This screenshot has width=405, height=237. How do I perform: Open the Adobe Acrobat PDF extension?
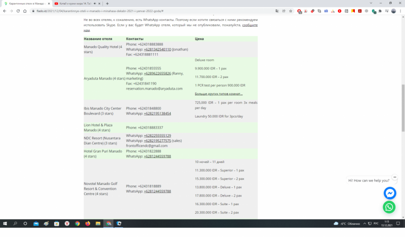click(359, 11)
